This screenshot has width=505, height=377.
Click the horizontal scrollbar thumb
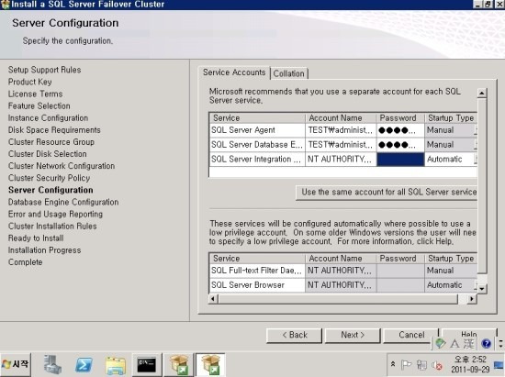coord(338,298)
